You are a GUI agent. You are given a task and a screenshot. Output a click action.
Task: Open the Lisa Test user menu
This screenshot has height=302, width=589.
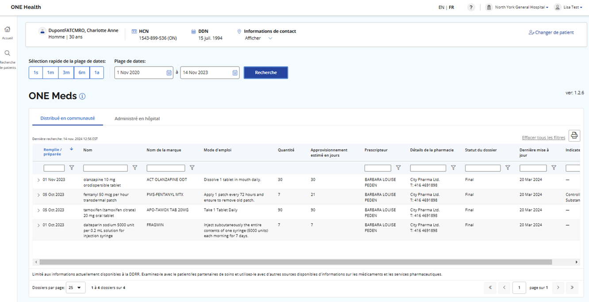click(573, 8)
